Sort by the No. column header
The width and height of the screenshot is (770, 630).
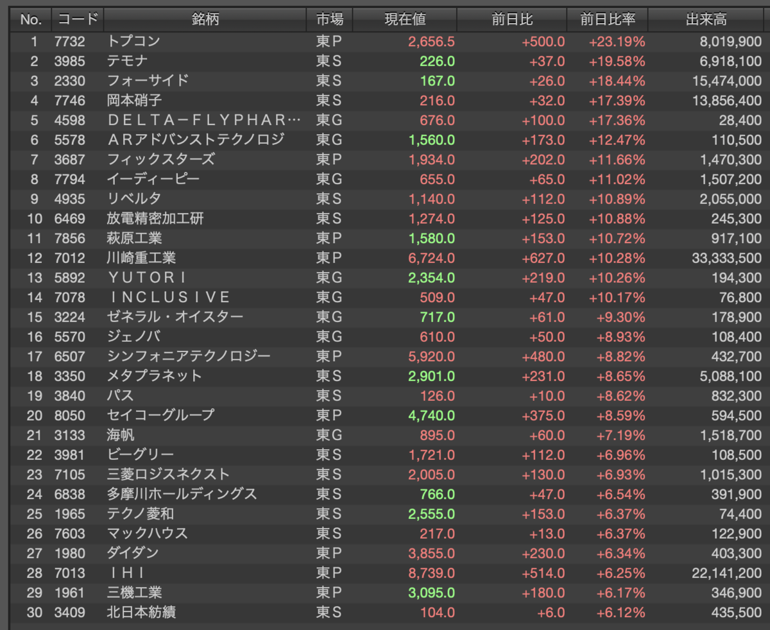pyautogui.click(x=30, y=19)
